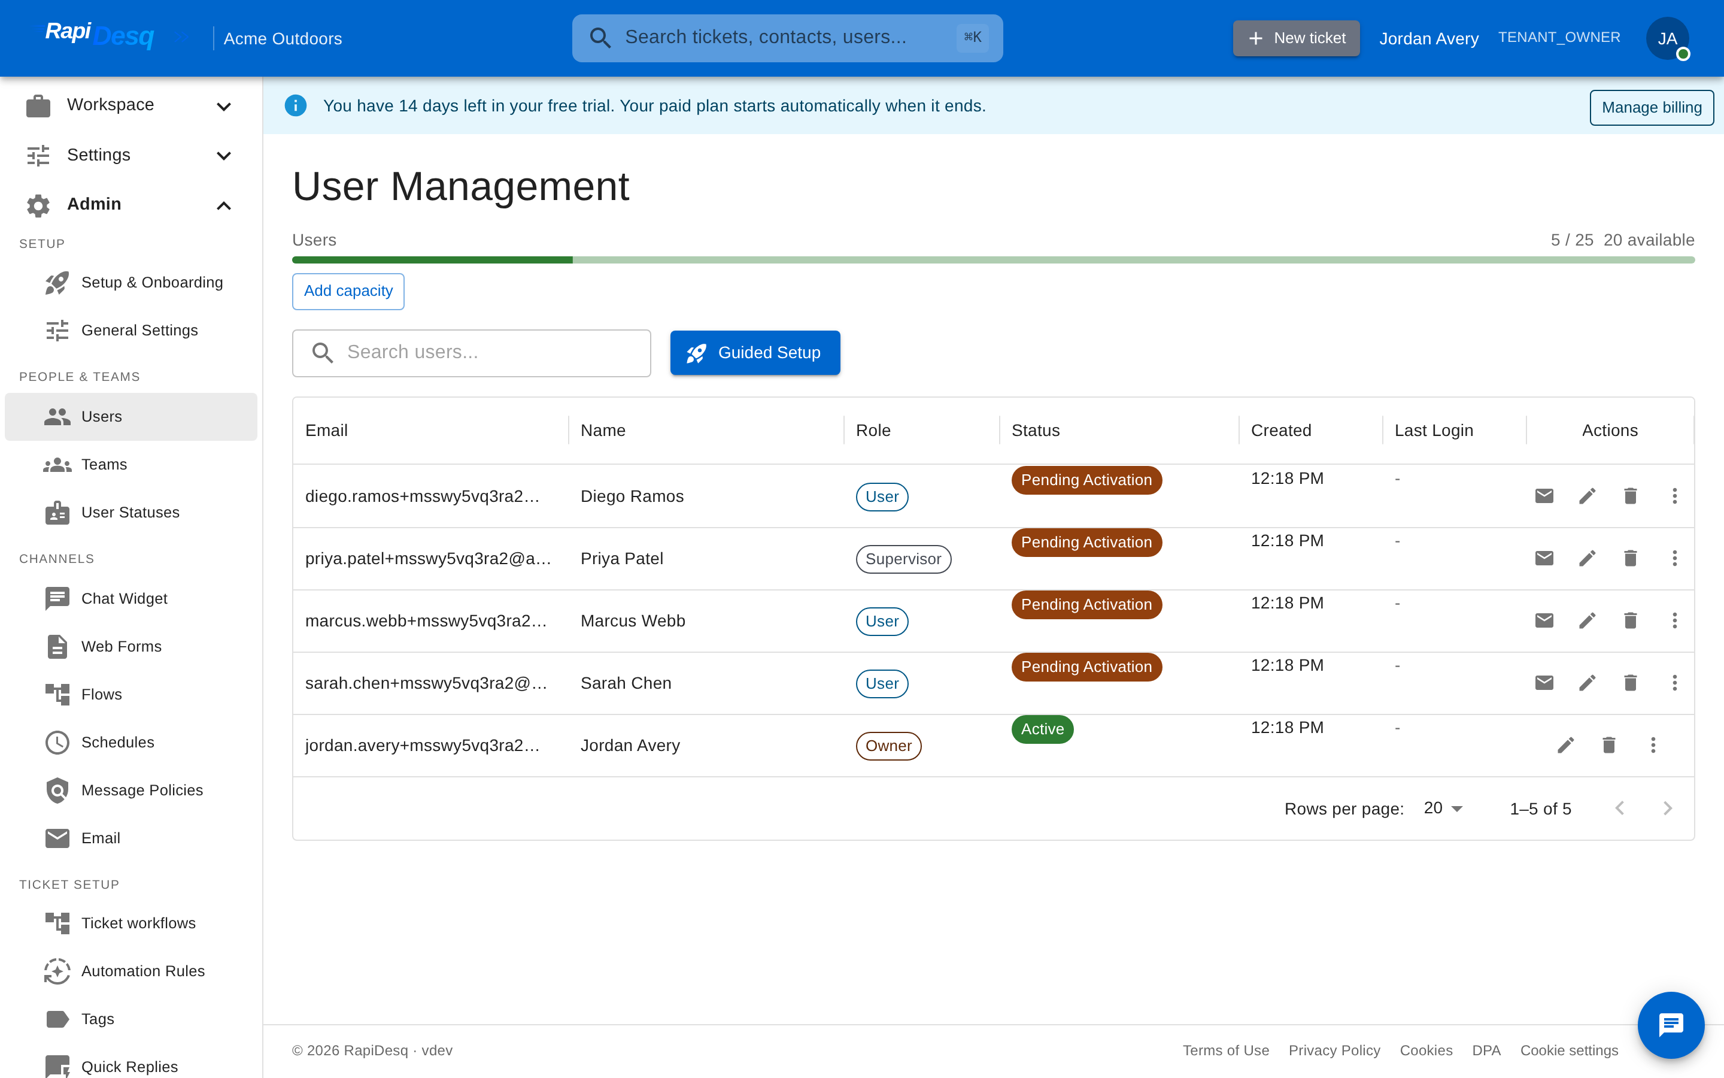
Task: Open Privacy Policy footer link
Action: coord(1334,1050)
